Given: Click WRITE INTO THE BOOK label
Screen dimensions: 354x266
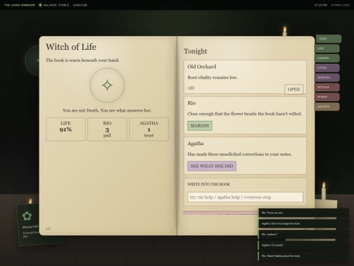Looking at the screenshot, I should click(209, 185).
